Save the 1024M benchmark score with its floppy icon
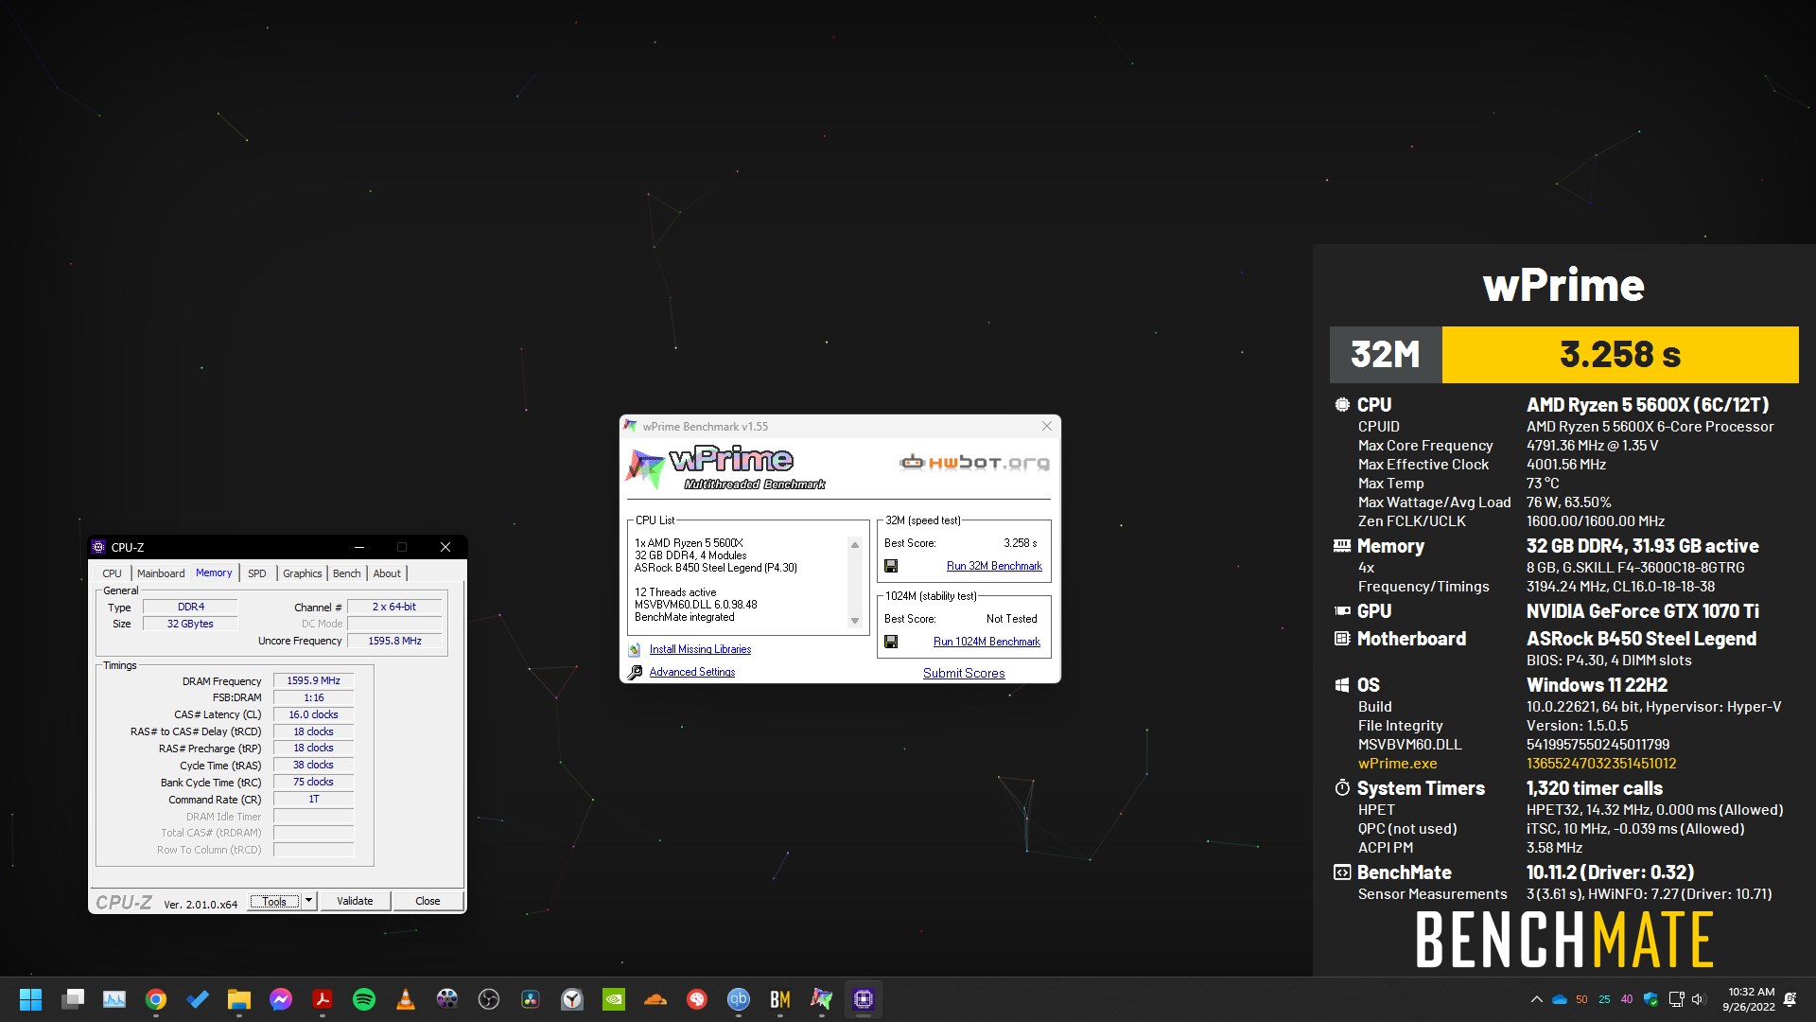Viewport: 1816px width, 1022px height. (x=891, y=642)
